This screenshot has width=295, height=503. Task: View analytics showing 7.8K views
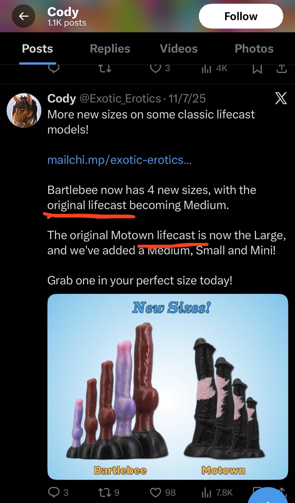tap(217, 492)
